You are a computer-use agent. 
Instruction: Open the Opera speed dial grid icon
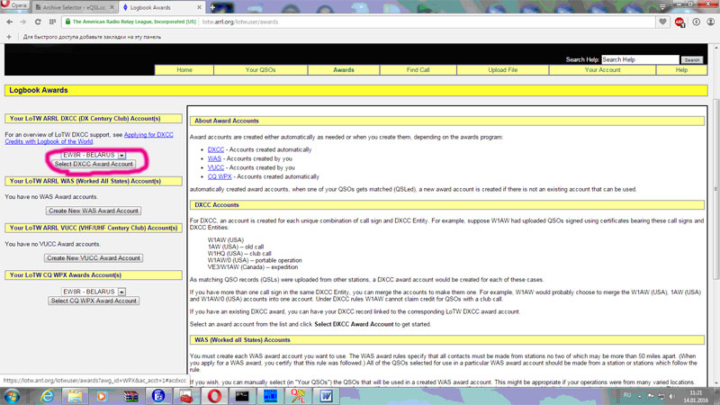51,22
